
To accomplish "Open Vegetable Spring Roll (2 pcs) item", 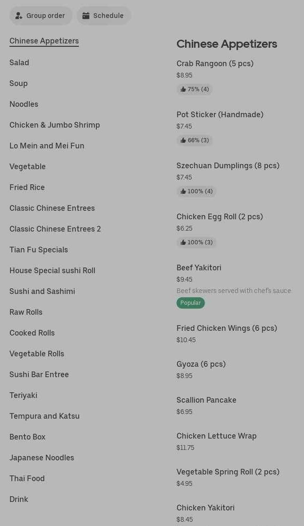I will (228, 472).
